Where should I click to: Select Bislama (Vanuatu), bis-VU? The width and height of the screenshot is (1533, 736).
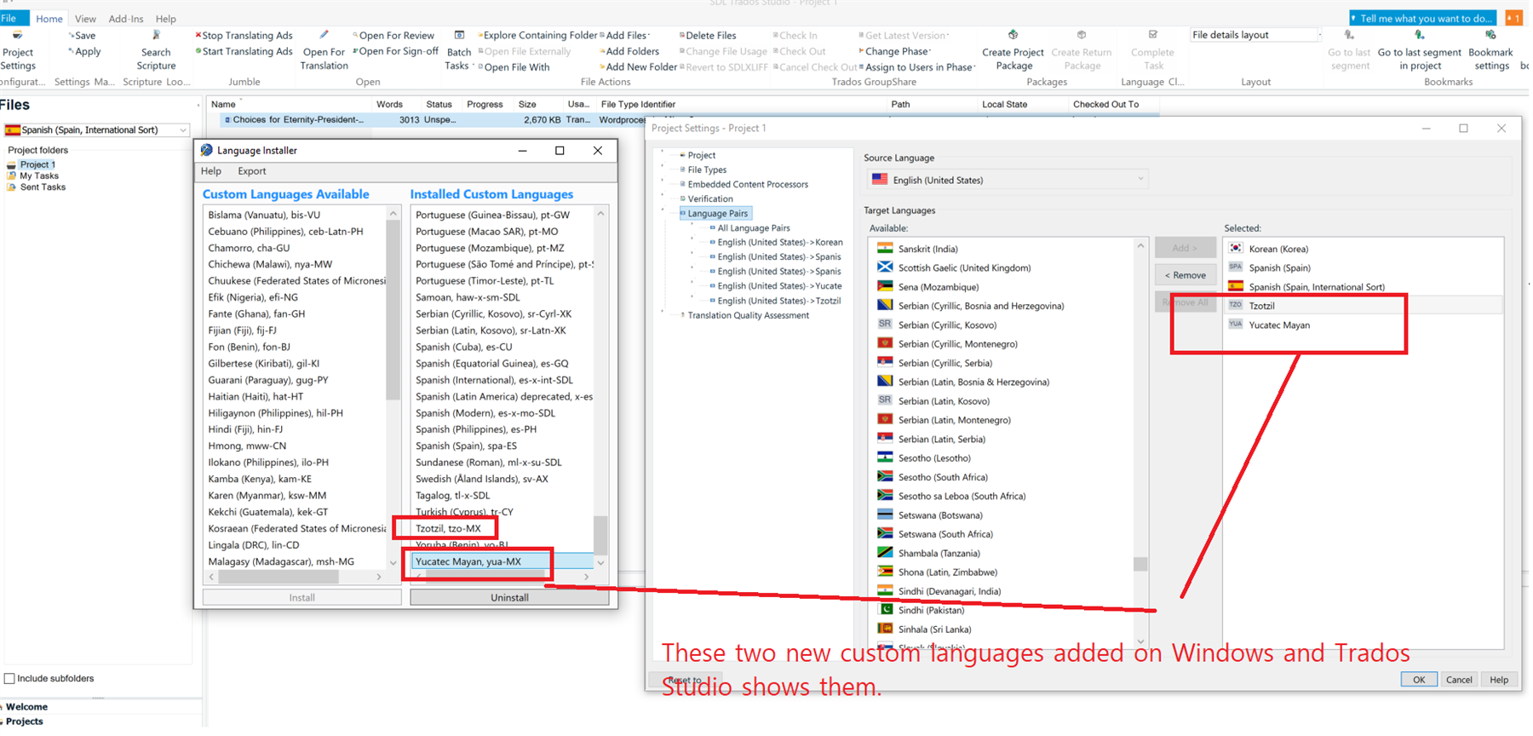click(264, 216)
